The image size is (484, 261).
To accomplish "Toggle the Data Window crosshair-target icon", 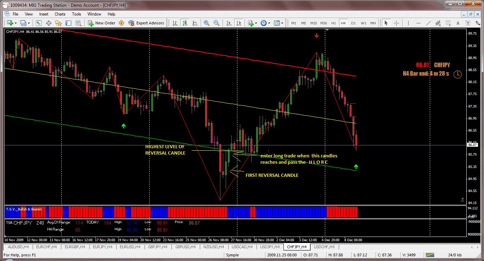I will tap(49, 23).
